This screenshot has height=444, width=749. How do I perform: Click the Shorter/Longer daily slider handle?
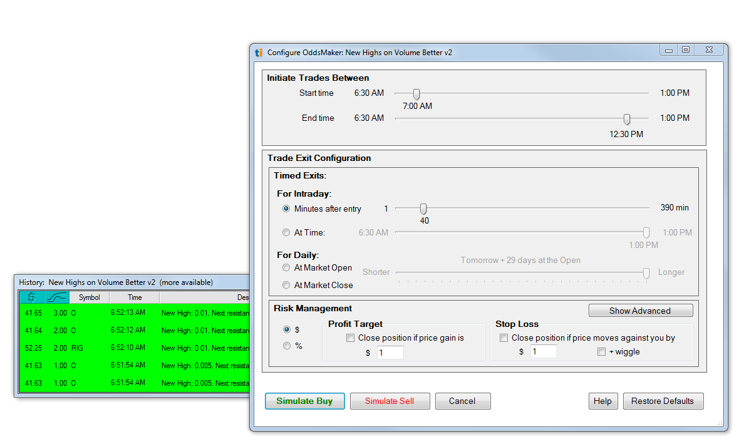(646, 273)
